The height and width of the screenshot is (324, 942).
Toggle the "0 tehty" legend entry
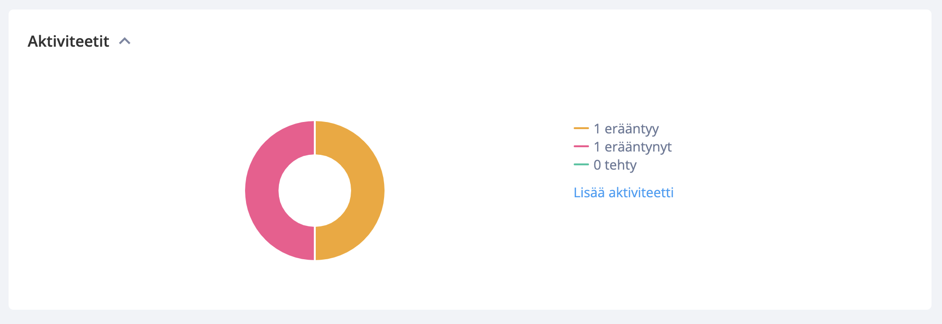(x=605, y=165)
